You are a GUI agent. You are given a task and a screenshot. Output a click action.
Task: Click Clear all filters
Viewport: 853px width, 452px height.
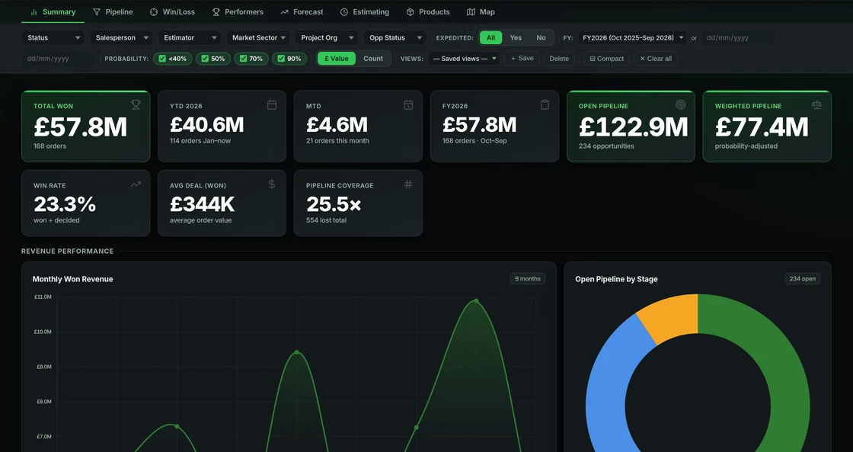coord(656,58)
